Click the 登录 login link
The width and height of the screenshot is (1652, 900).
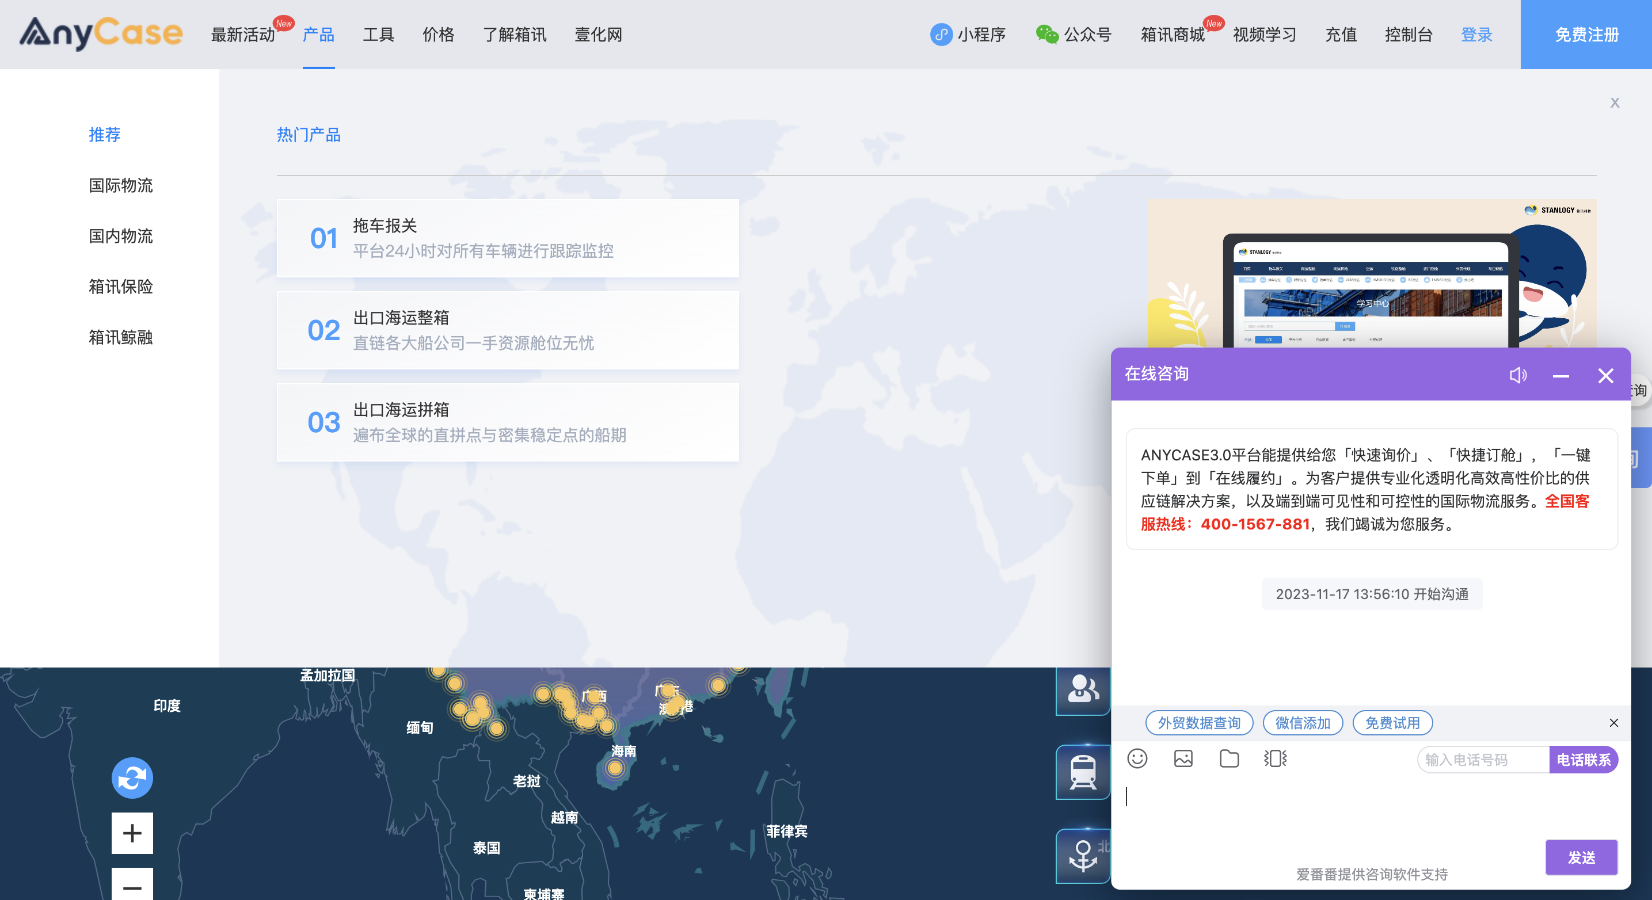(x=1476, y=35)
